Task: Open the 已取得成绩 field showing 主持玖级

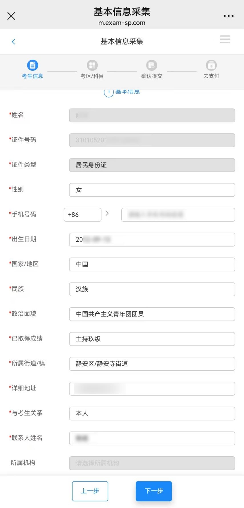Action: click(x=152, y=339)
